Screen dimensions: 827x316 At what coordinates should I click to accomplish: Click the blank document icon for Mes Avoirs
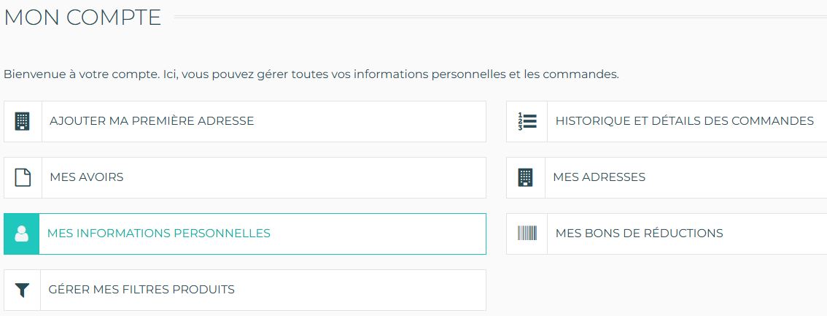click(x=23, y=177)
